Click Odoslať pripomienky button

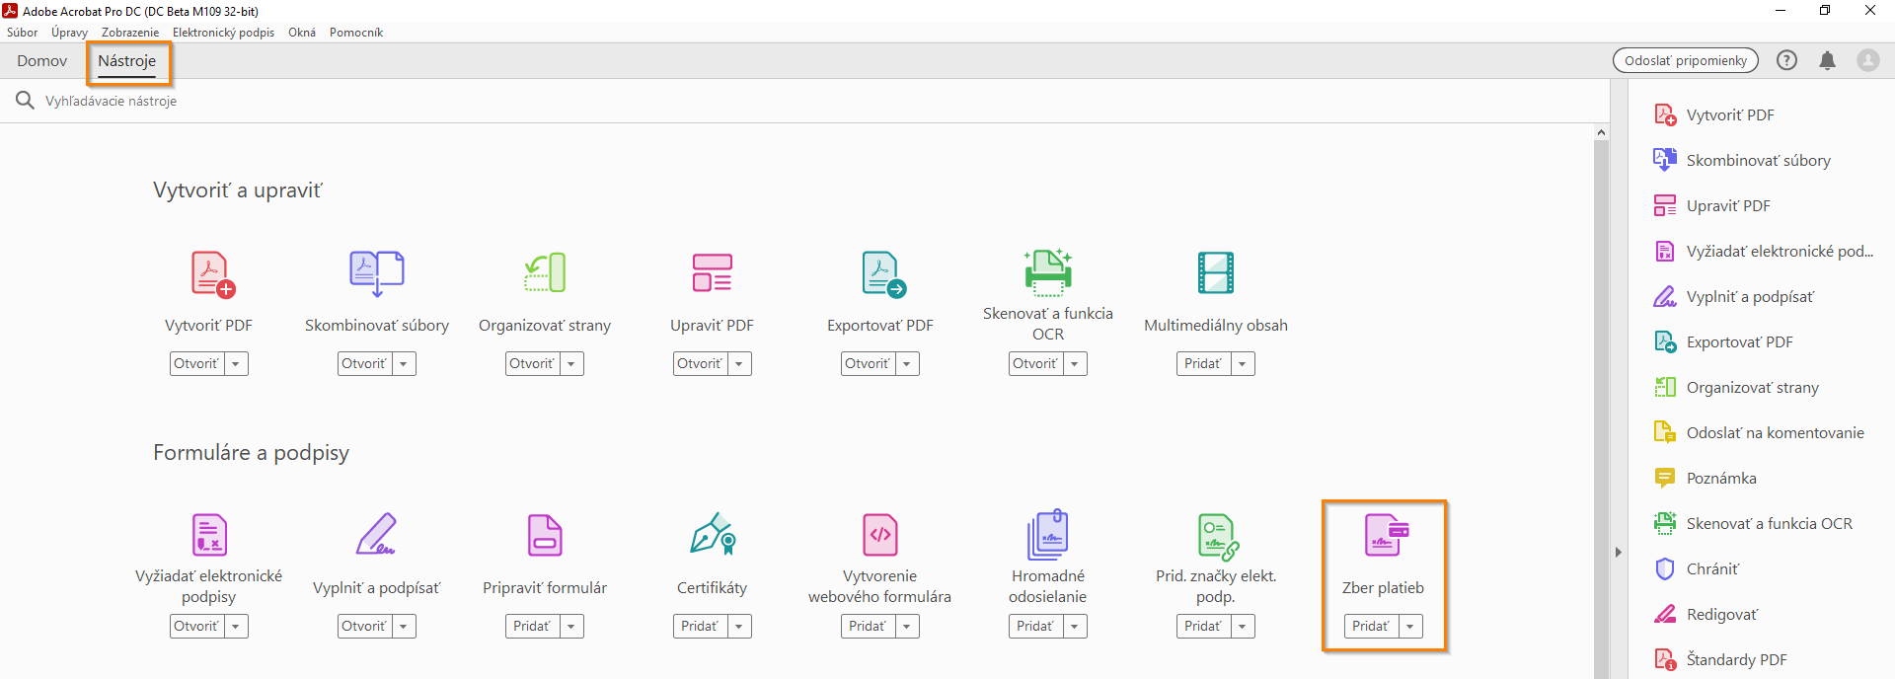click(1686, 60)
